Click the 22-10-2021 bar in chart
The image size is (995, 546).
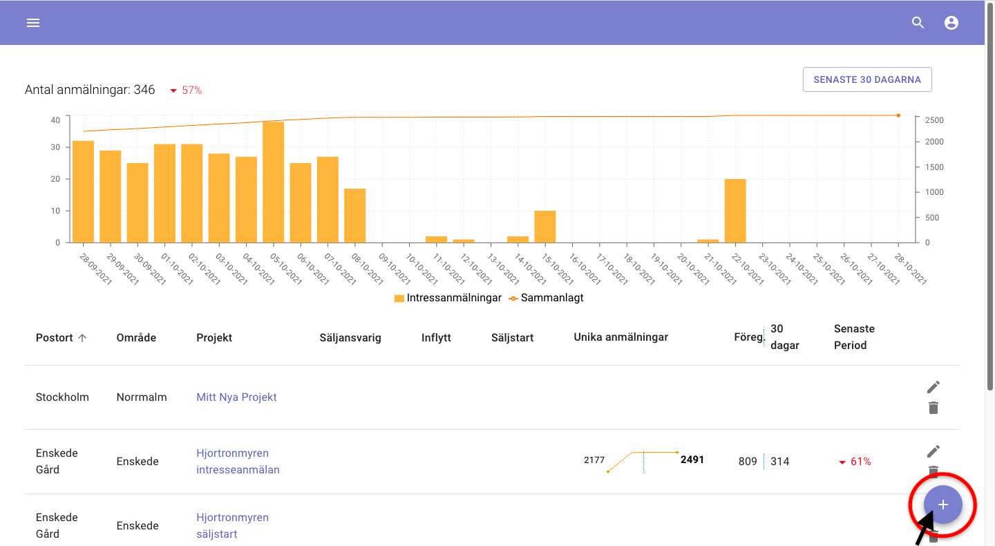click(735, 211)
